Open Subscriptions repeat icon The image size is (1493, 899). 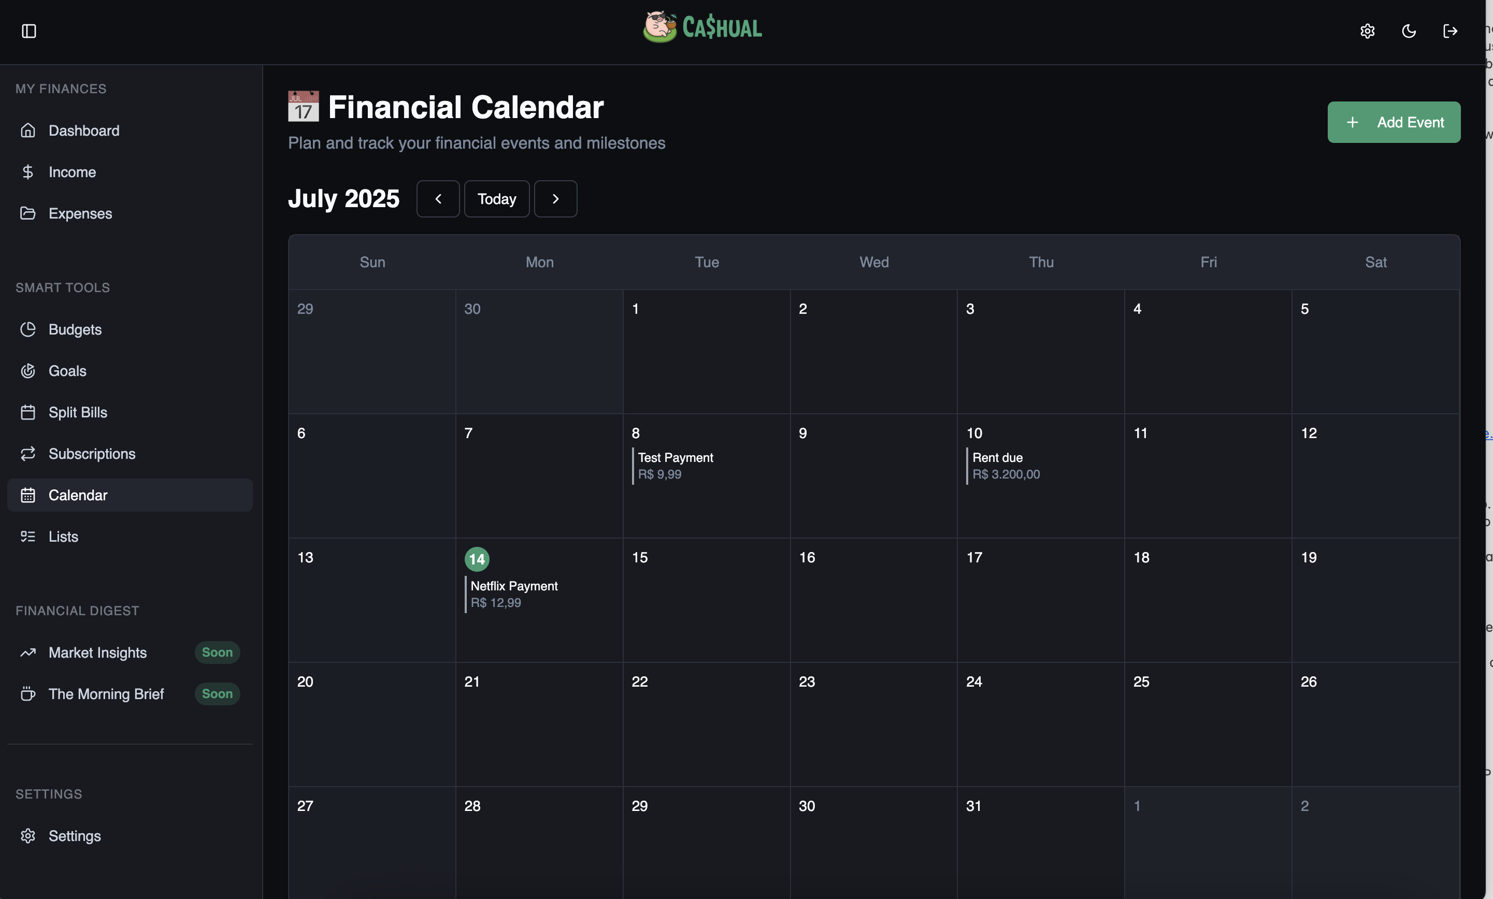[28, 454]
